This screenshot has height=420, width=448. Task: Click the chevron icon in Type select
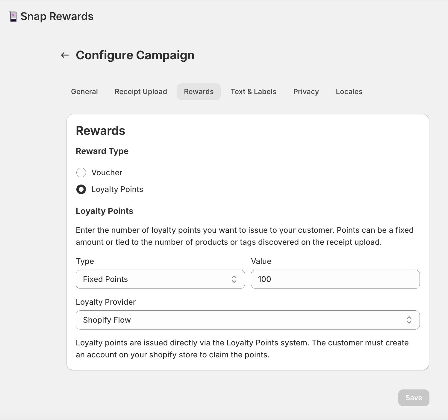tap(234, 279)
